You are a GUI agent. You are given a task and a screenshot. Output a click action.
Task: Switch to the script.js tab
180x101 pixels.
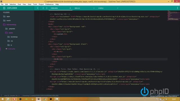click(101, 8)
